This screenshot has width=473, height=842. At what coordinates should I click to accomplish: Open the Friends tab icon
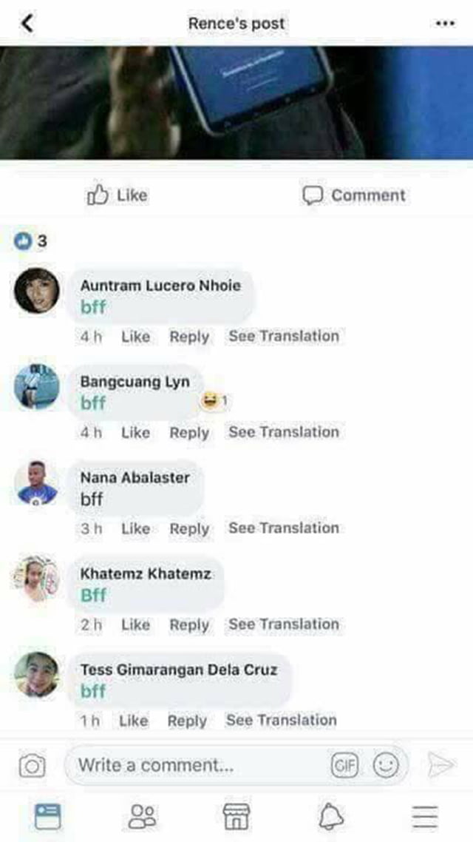point(142,817)
